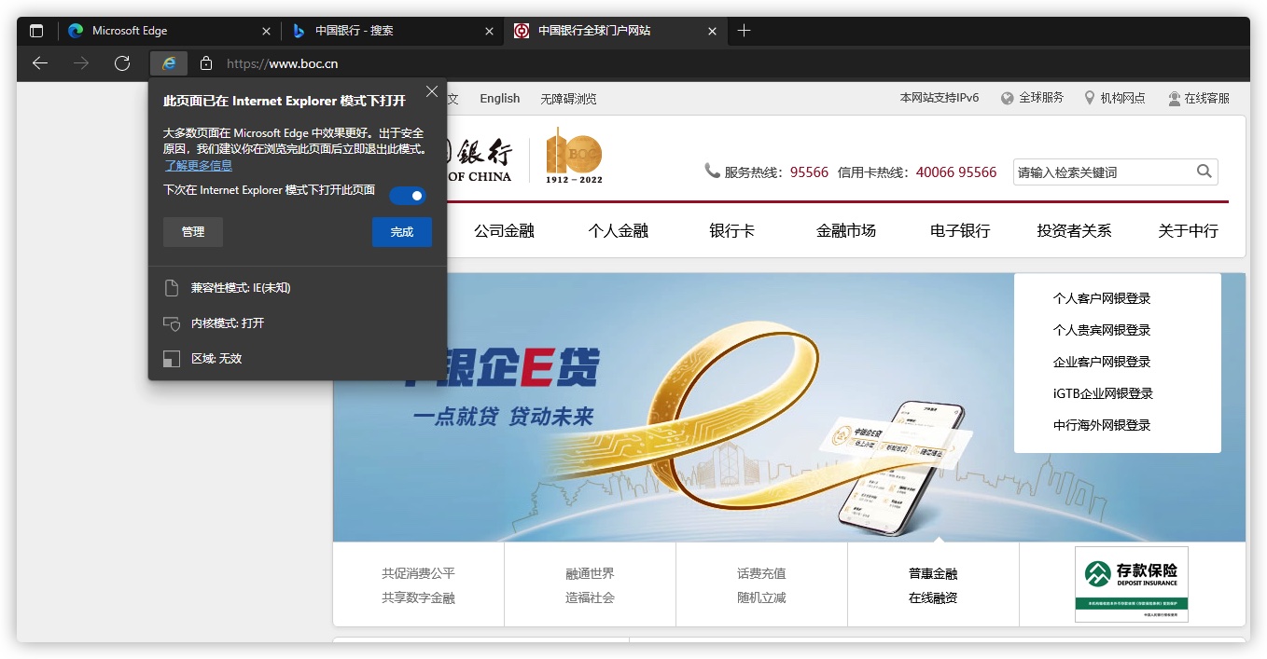This screenshot has width=1267, height=659.
Task: Open the 电子银行 menu
Action: tap(960, 231)
